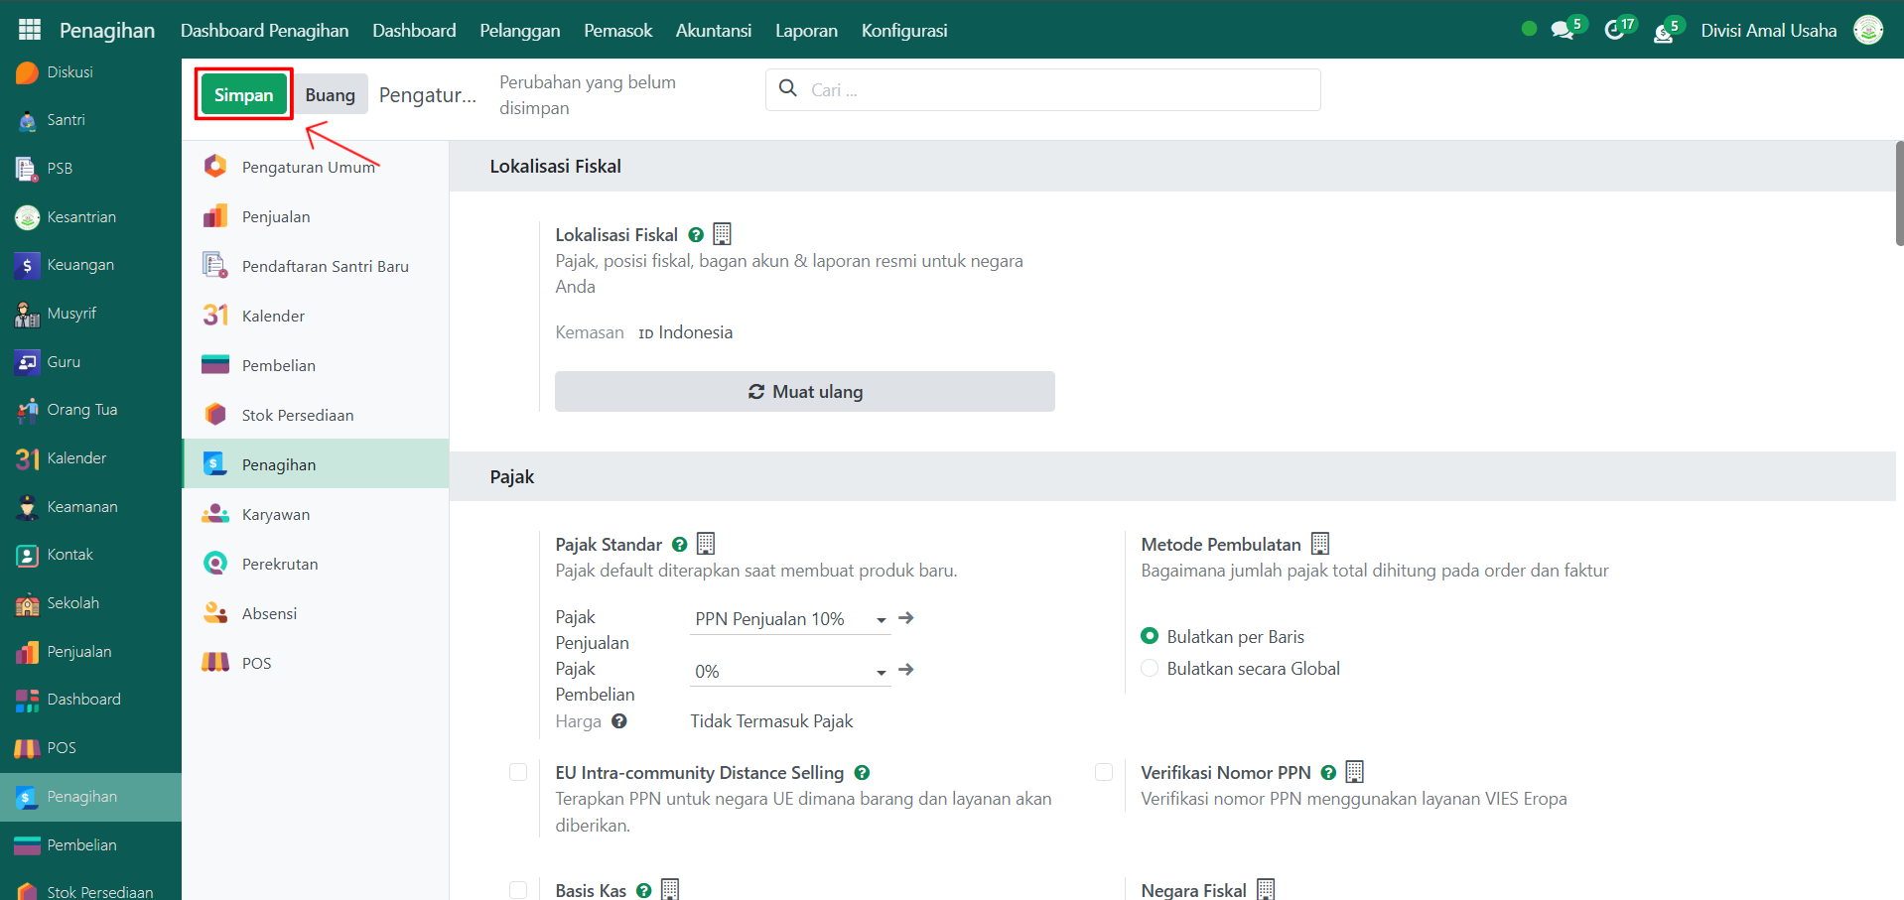Open the Stok Persediaan settings icon
Image resolution: width=1904 pixels, height=900 pixels.
215,415
